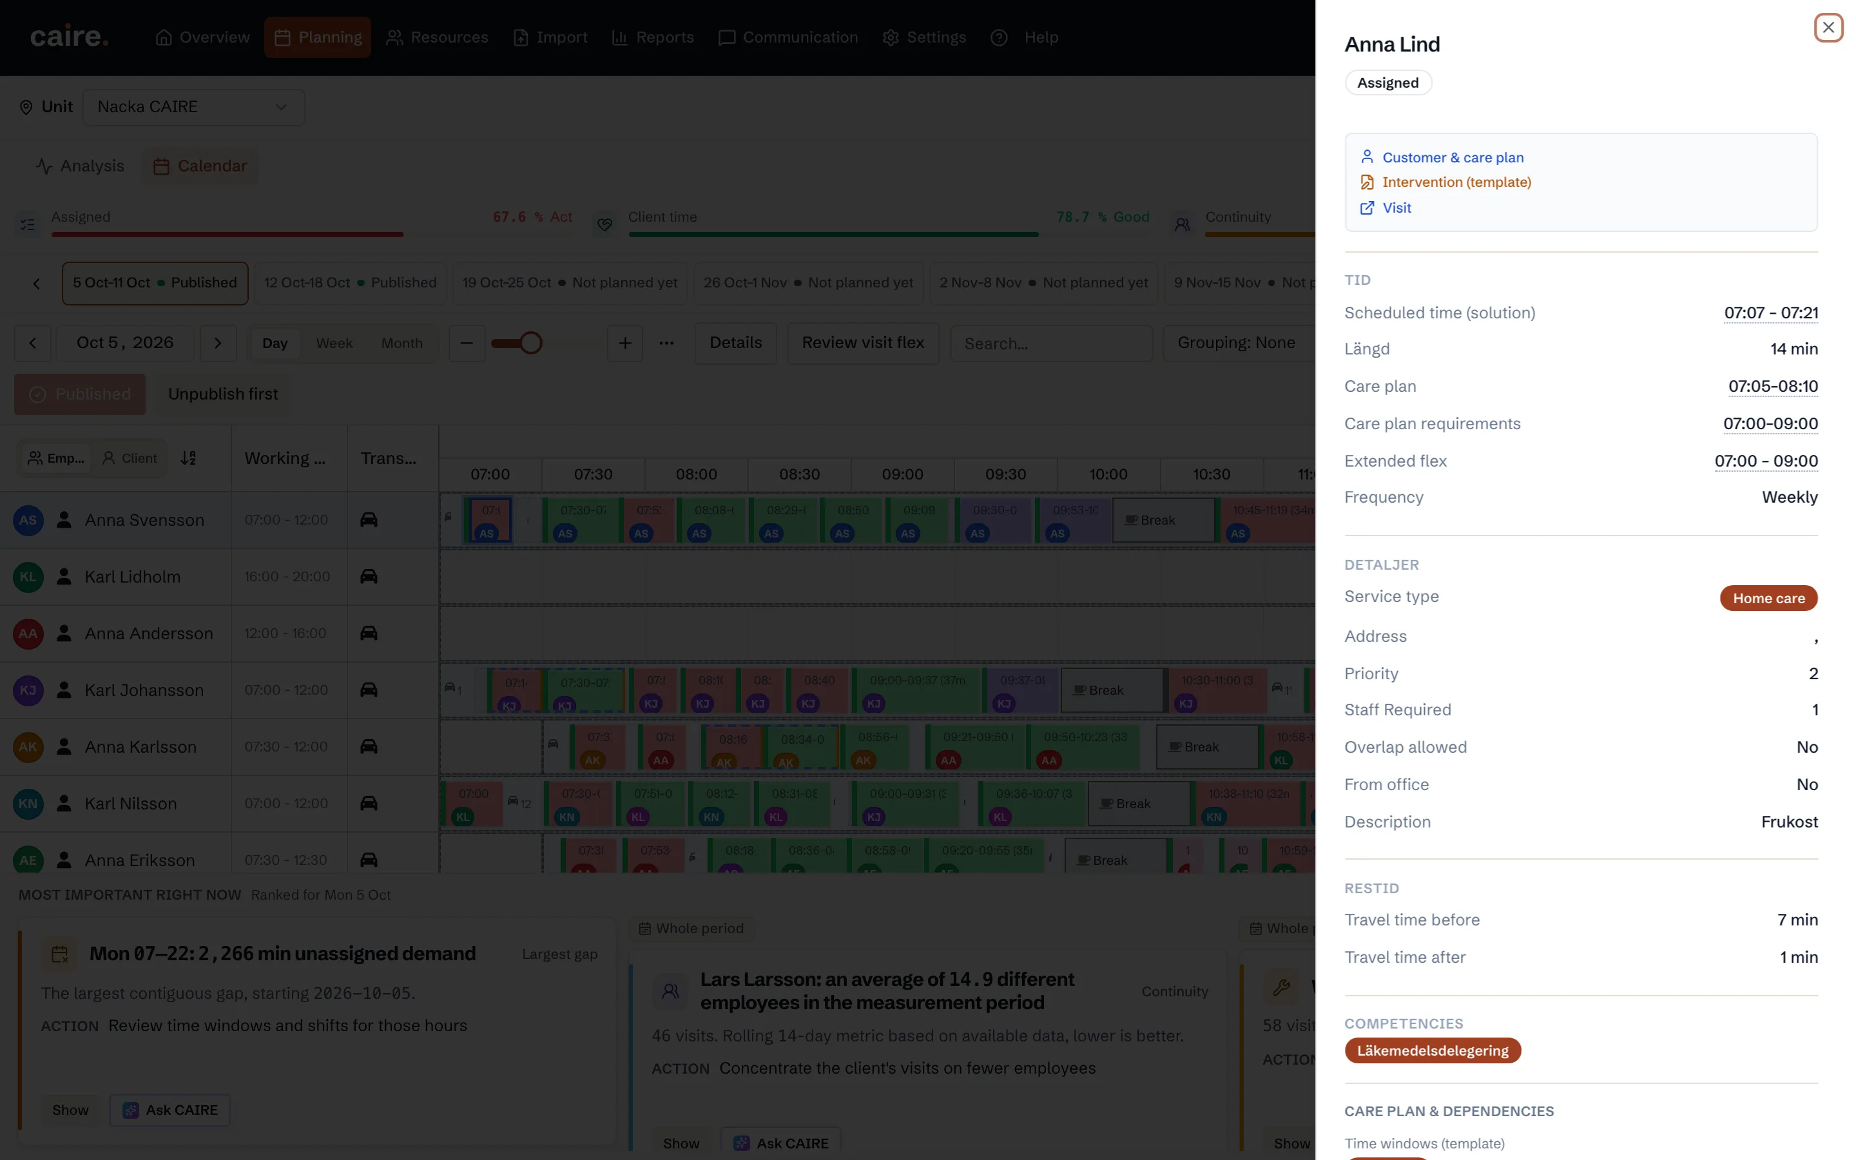Click the zoom out minus button
The image size is (1856, 1160).
click(x=467, y=343)
